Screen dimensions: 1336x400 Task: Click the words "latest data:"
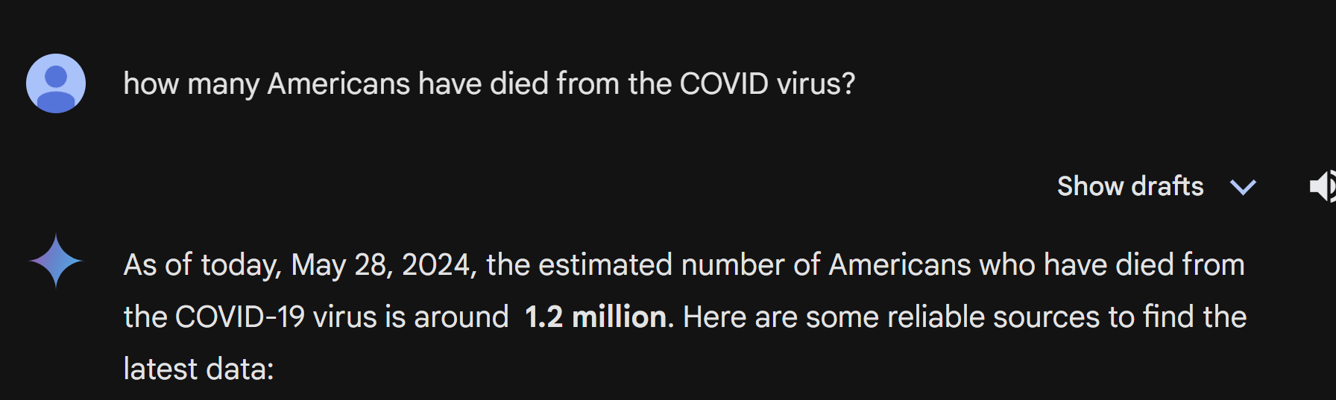click(x=198, y=369)
